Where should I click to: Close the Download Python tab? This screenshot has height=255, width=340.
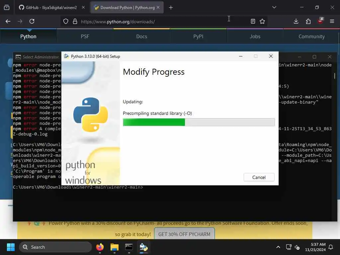coord(158,7)
